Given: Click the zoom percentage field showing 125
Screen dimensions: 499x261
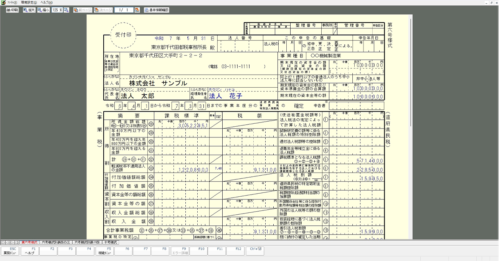Looking at the screenshot, I should pyautogui.click(x=56, y=10).
